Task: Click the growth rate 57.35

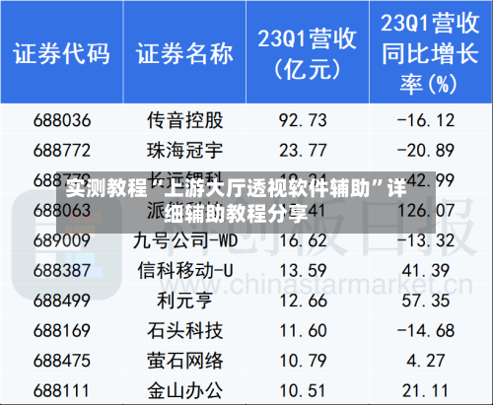Action: [426, 301]
